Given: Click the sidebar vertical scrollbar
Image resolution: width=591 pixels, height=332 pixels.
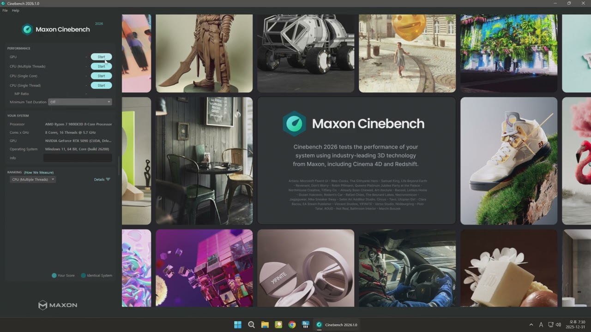Looking at the screenshot, I should [119, 166].
